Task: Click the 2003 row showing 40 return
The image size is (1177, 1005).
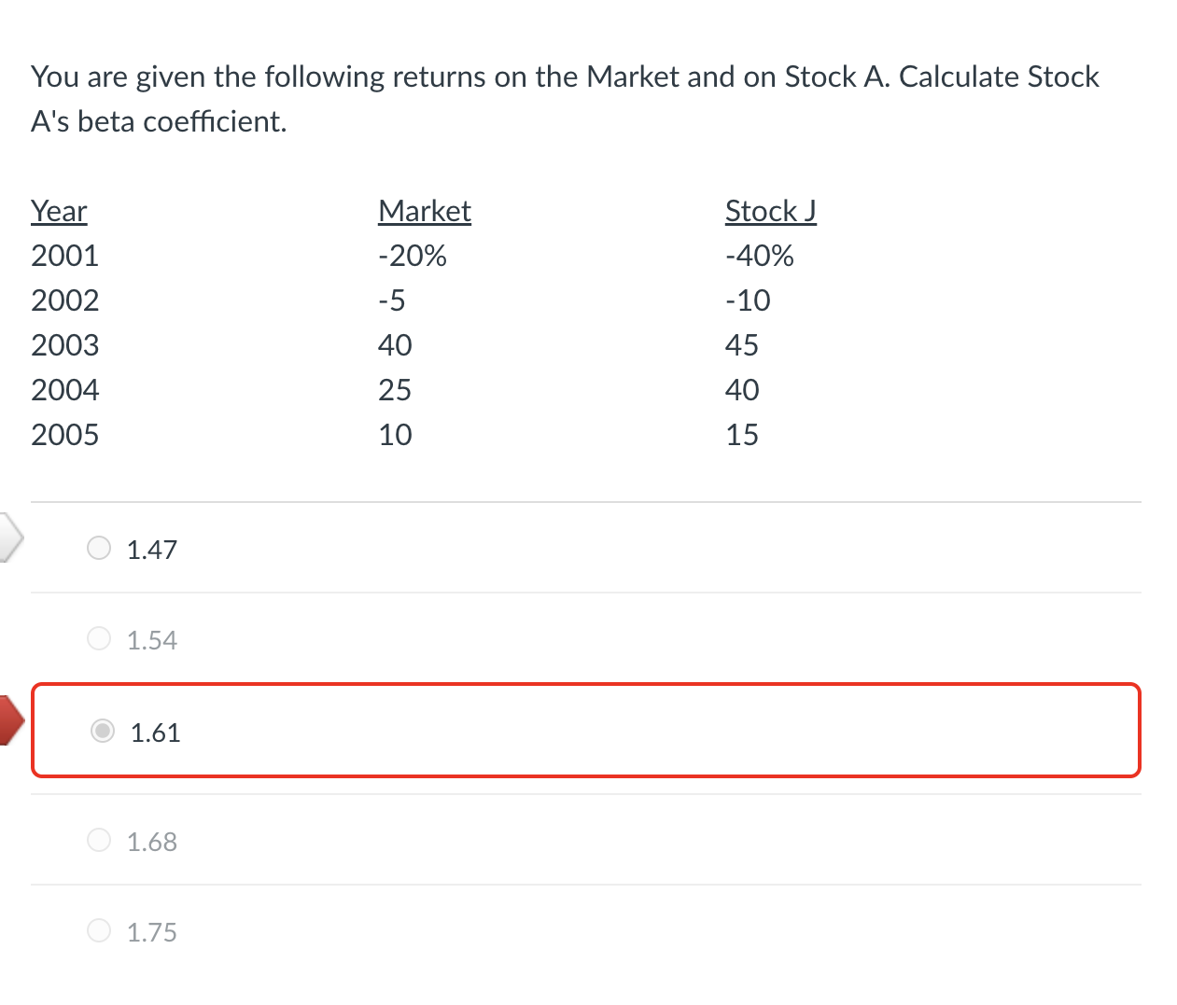Action: pyautogui.click(x=373, y=344)
